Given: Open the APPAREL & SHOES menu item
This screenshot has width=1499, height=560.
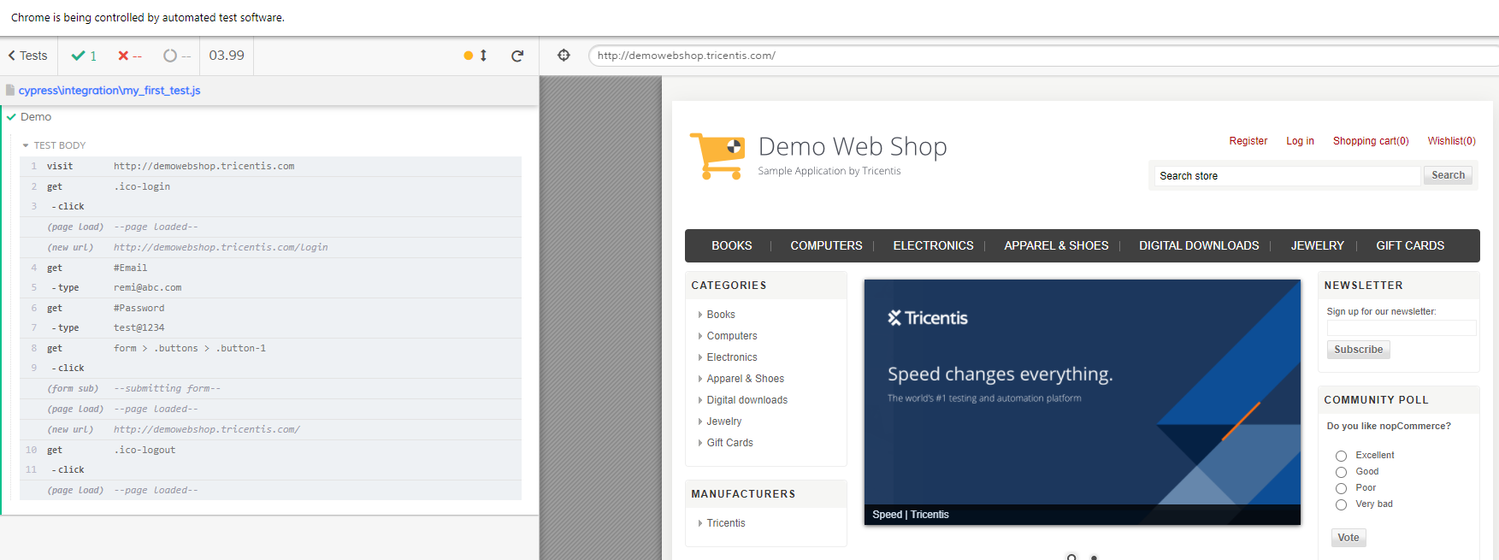Looking at the screenshot, I should (1056, 245).
